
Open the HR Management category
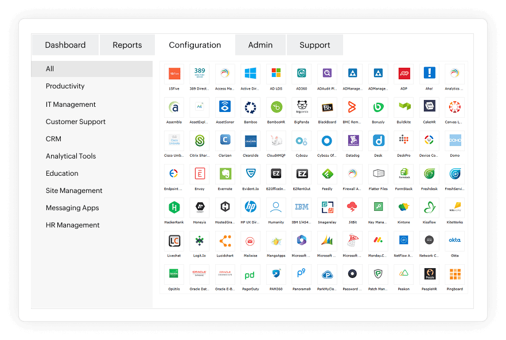click(72, 225)
